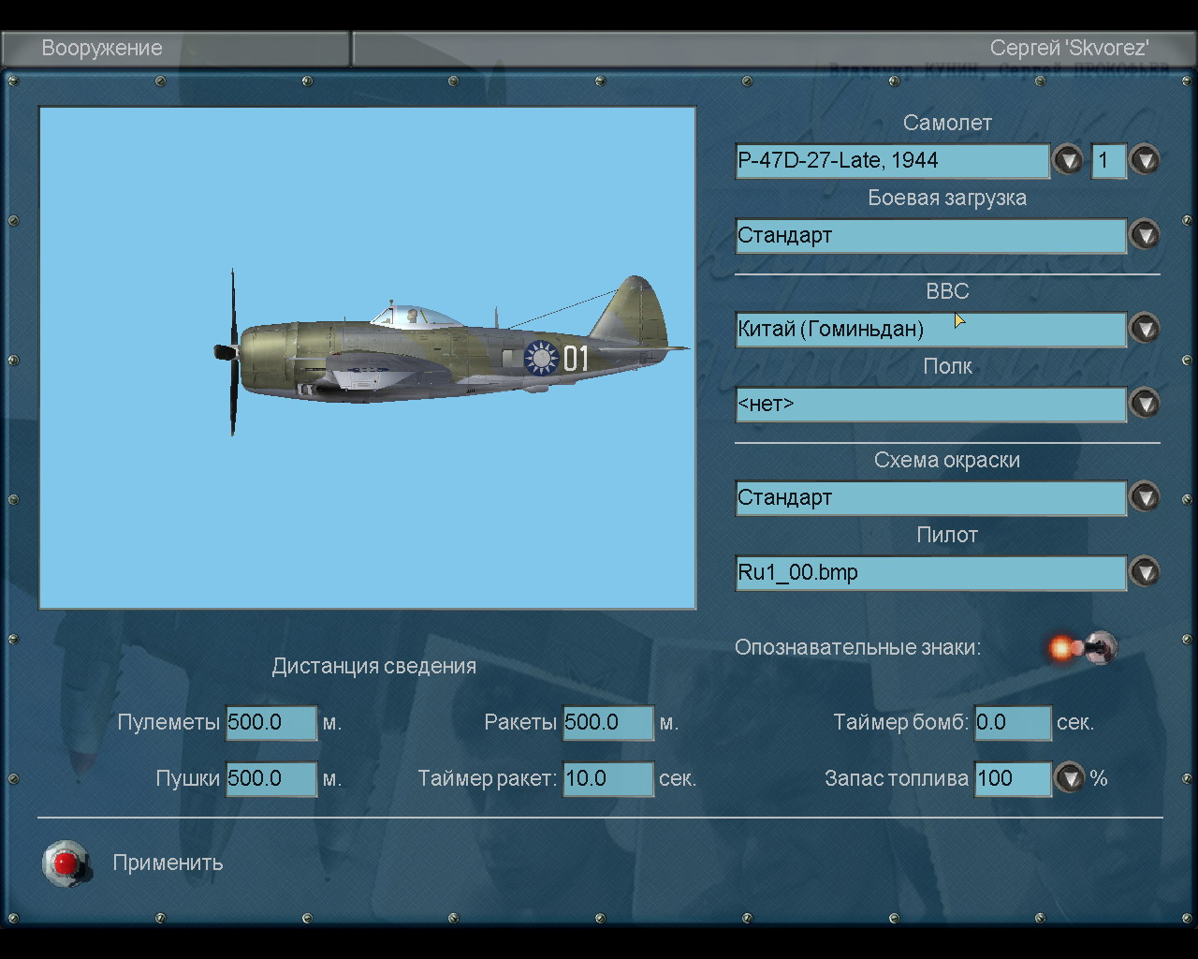Expand the Боевая загрузка loadout dropdown
Viewport: 1198px width, 959px height.
pos(1144,235)
